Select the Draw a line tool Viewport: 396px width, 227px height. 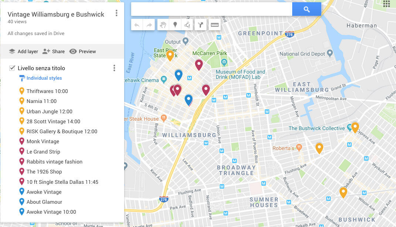(x=187, y=25)
